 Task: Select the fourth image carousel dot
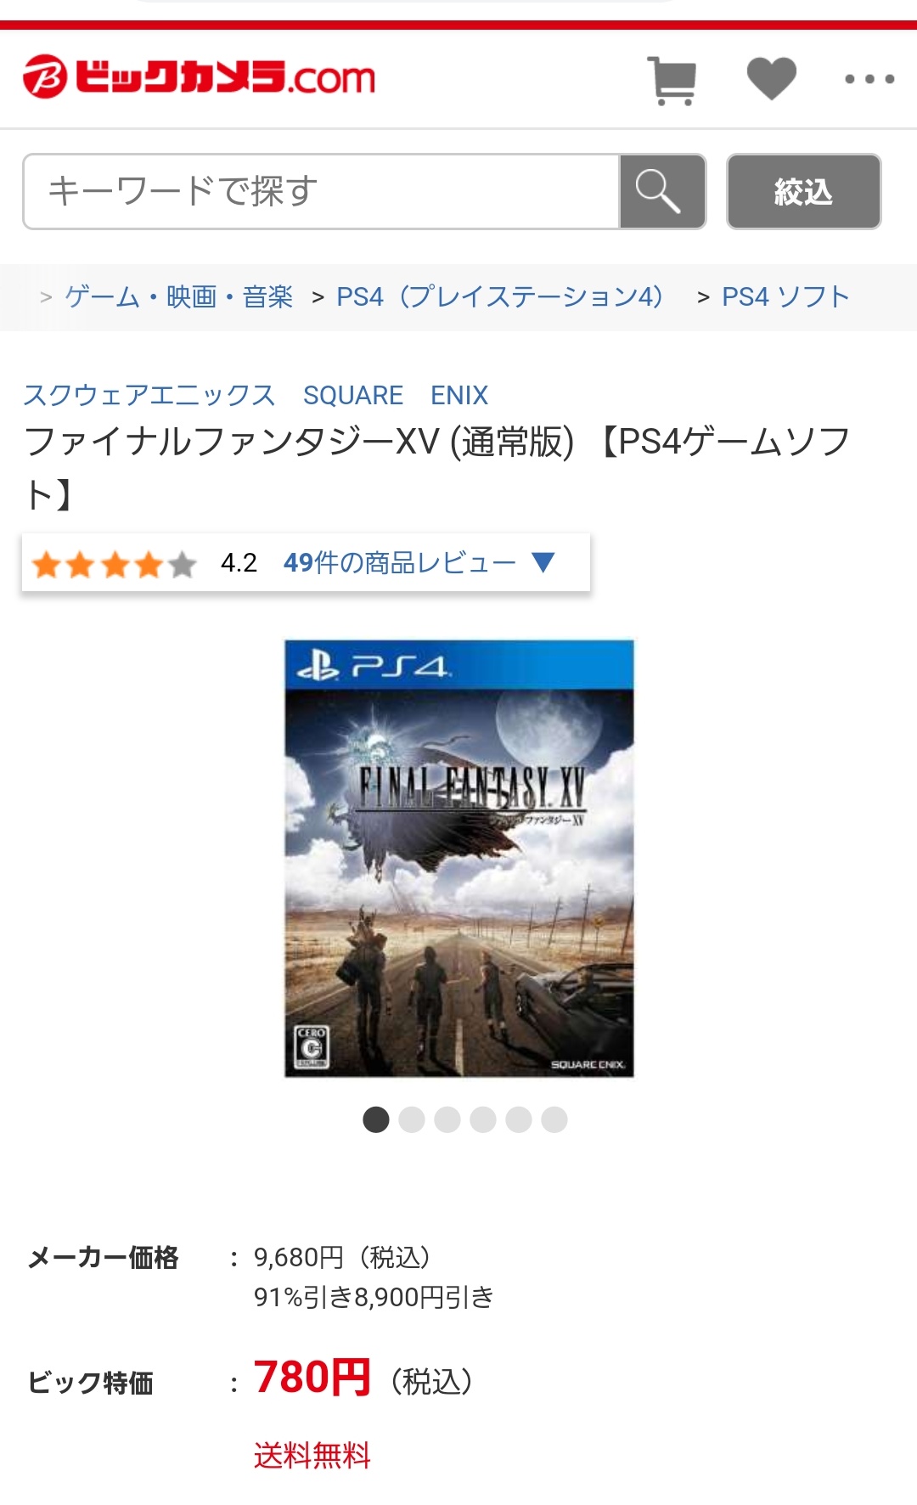pos(483,1119)
